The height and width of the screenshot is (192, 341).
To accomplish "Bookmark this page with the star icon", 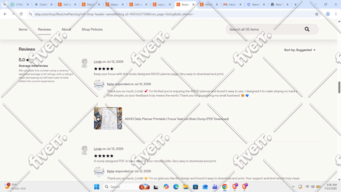I will click(x=316, y=14).
